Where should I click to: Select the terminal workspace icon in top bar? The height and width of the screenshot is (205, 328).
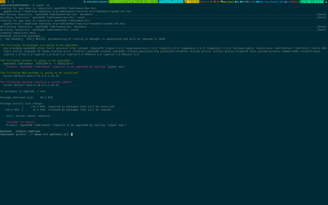pos(3,2)
